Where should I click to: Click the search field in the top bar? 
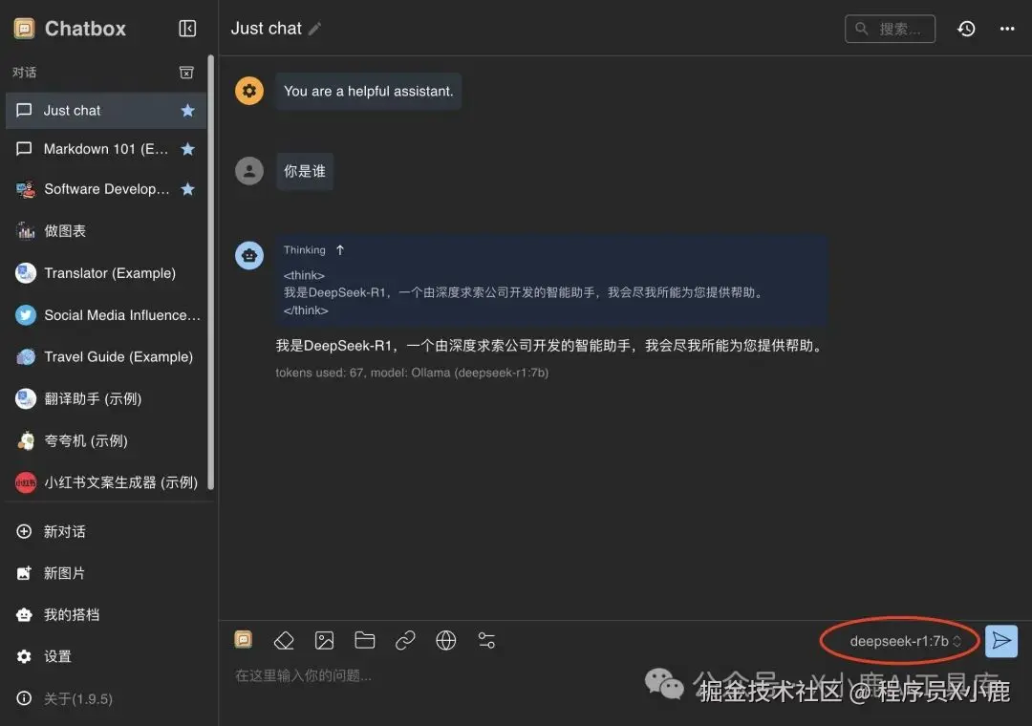click(x=890, y=29)
